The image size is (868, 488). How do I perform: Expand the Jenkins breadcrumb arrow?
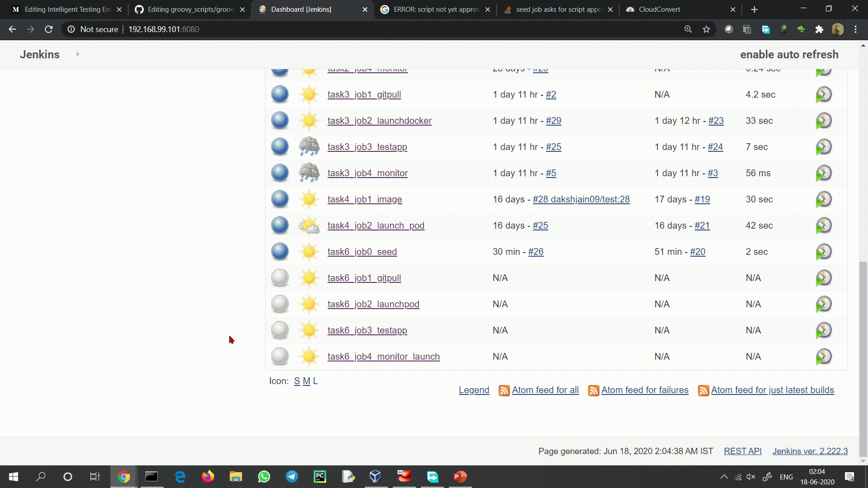point(78,54)
